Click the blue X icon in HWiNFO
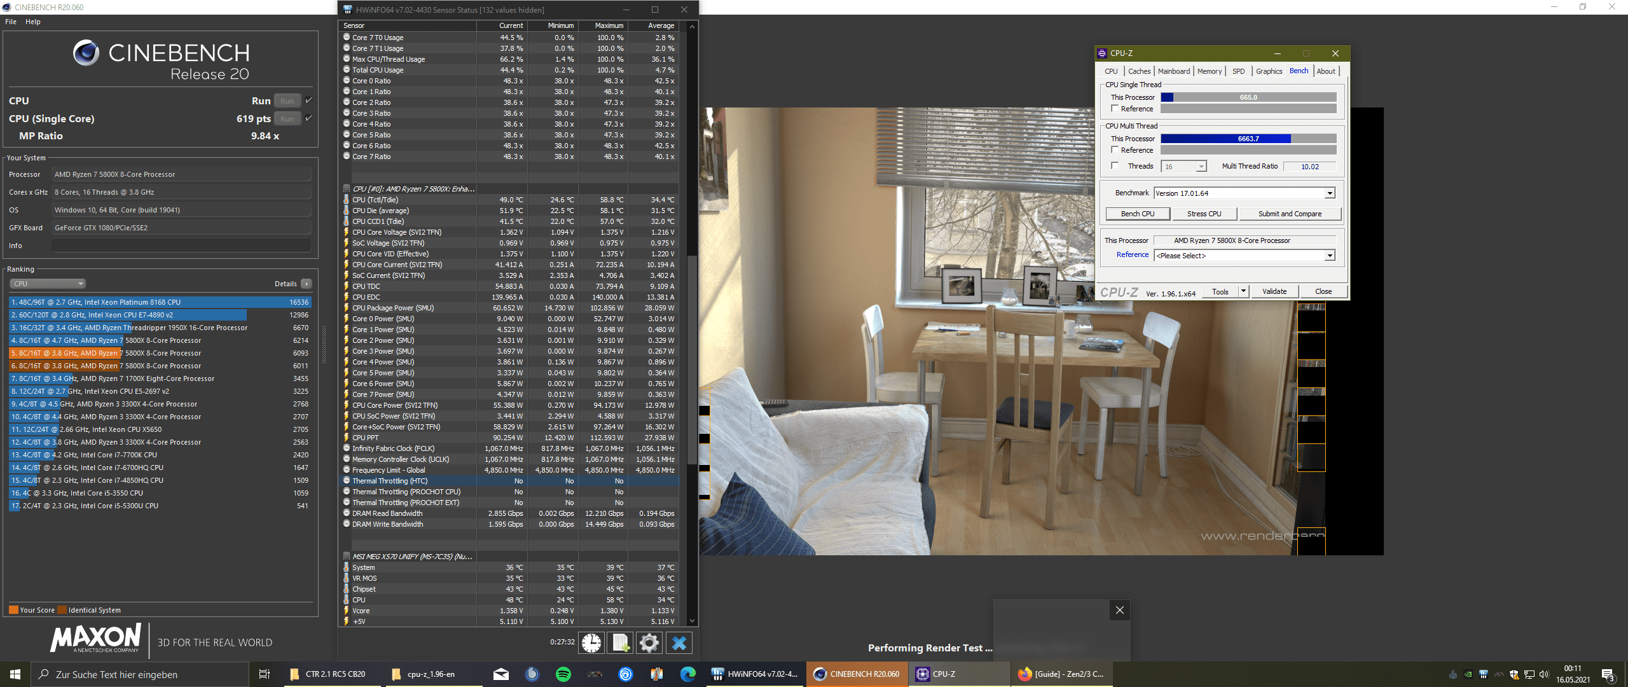1628x687 pixels. click(x=679, y=642)
